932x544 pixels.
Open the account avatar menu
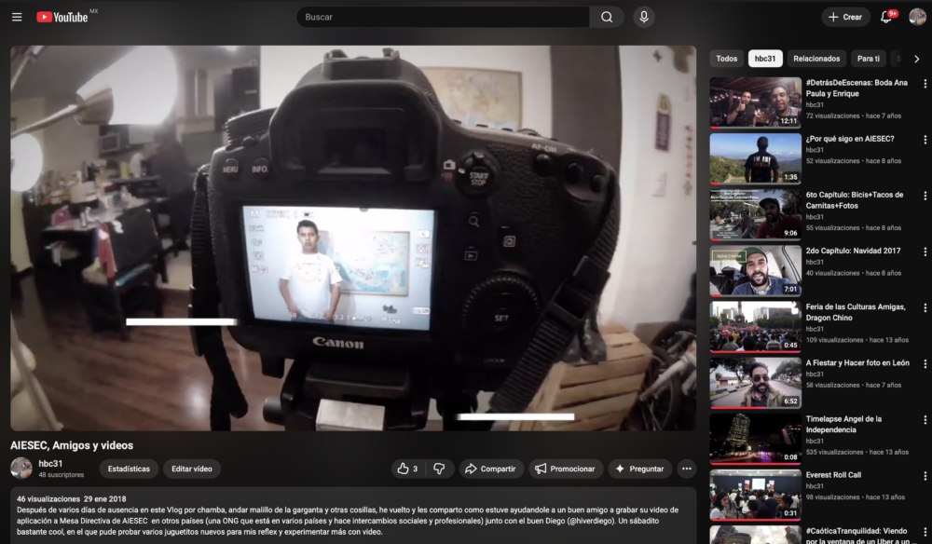tap(917, 17)
